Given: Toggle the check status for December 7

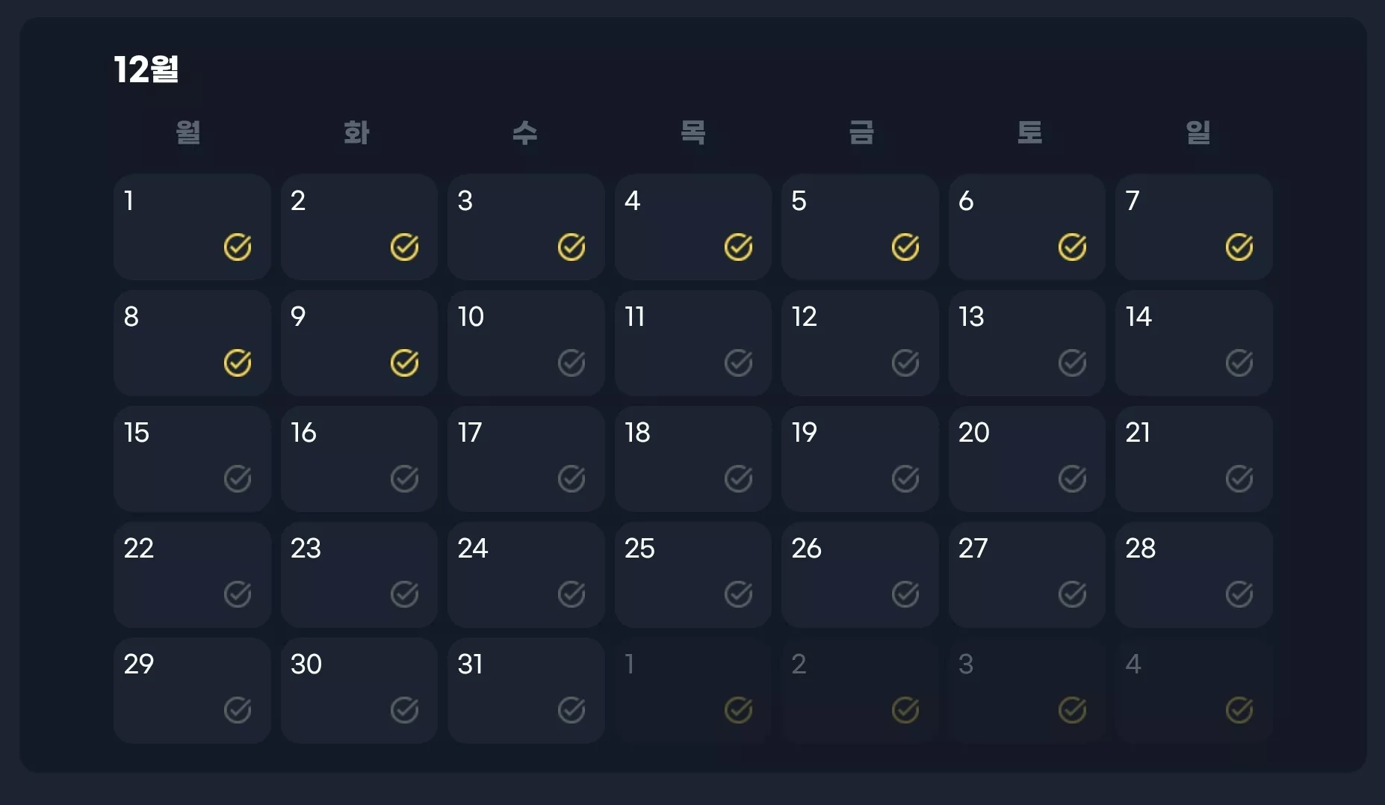Looking at the screenshot, I should [1239, 247].
